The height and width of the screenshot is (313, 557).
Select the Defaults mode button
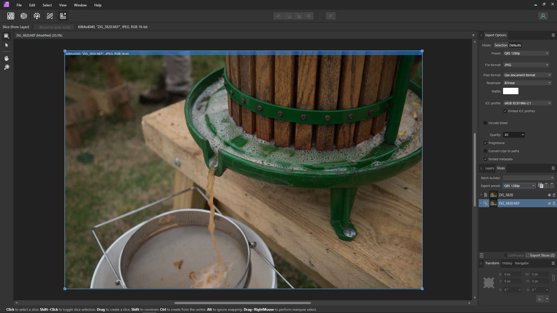click(515, 45)
